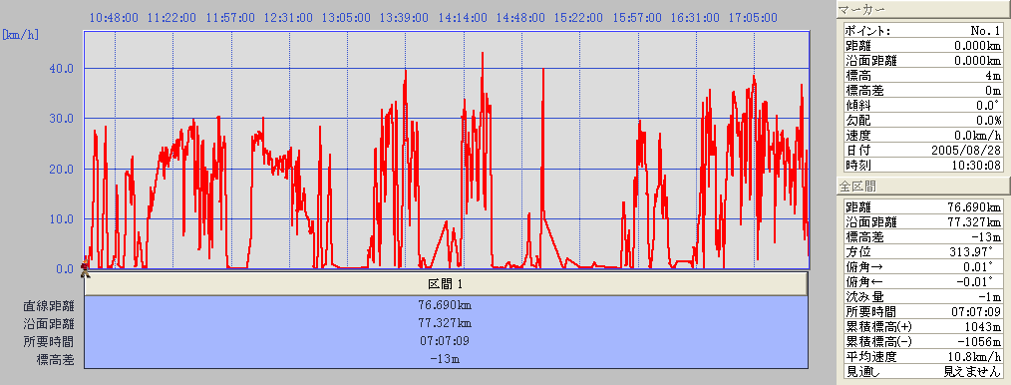Screen dimensions: 1011x385
Task: Click the 14:48:00 time axis label
Action: (521, 18)
